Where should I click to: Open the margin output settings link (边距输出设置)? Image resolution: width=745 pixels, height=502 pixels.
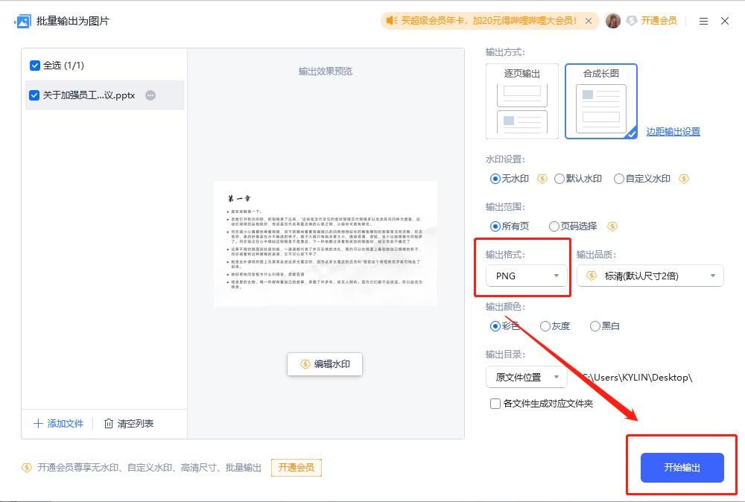click(x=673, y=132)
